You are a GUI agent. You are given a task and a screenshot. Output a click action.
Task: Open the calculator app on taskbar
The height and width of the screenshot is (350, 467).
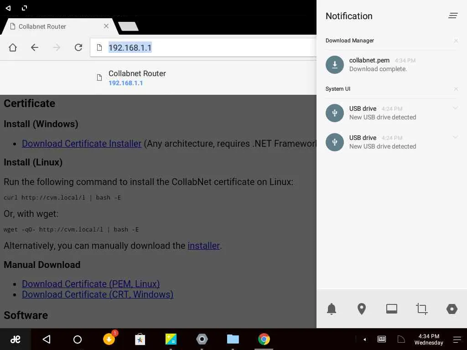171,339
